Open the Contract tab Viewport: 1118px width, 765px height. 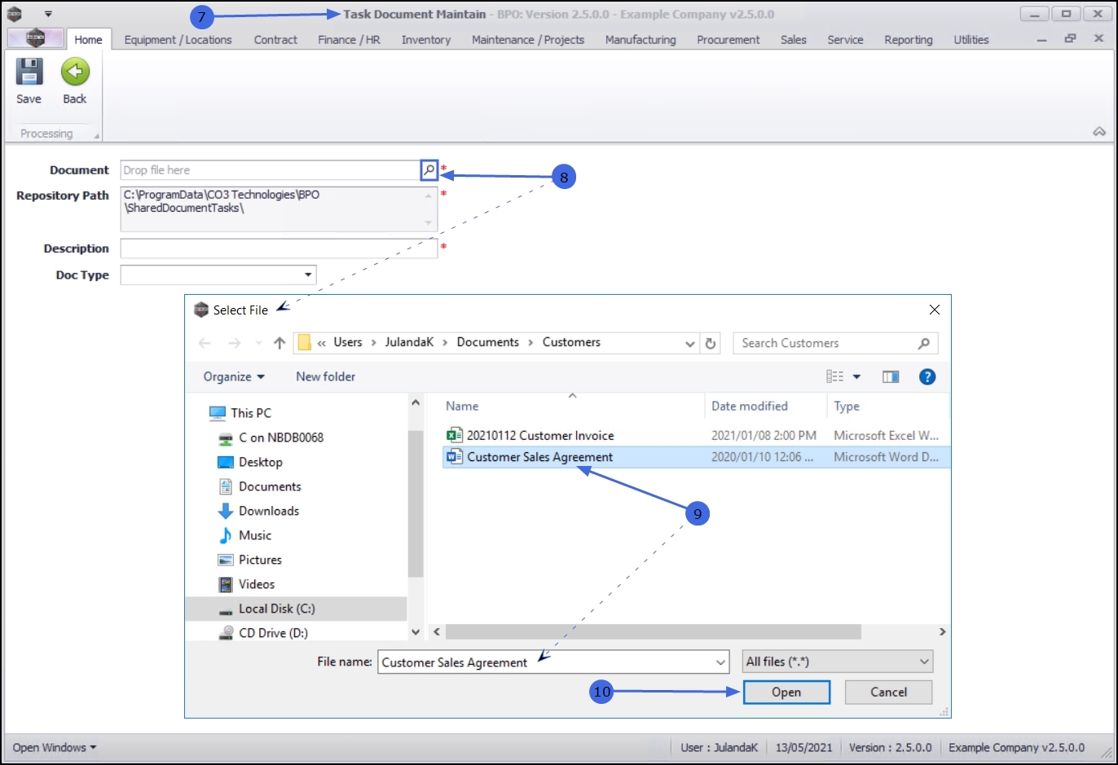tap(275, 39)
